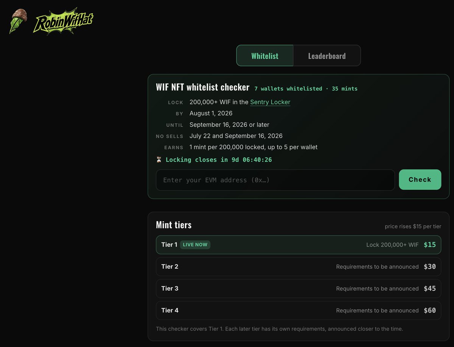Screen dimensions: 454x347
Task: Click 'September 16, 2026 or later' text
Action: pyautogui.click(x=229, y=124)
